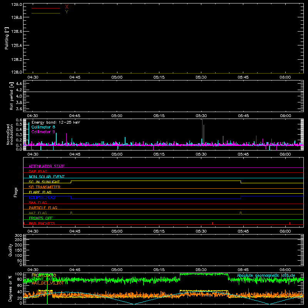Click the 'NON_SOLAR_EVENT' flag label
Image resolution: width=308 pixels, height=308 pixels.
tap(47, 177)
